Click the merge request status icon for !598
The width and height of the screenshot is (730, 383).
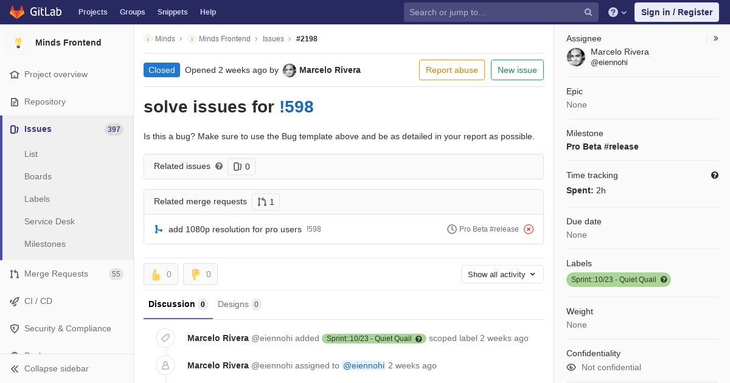pos(159,229)
